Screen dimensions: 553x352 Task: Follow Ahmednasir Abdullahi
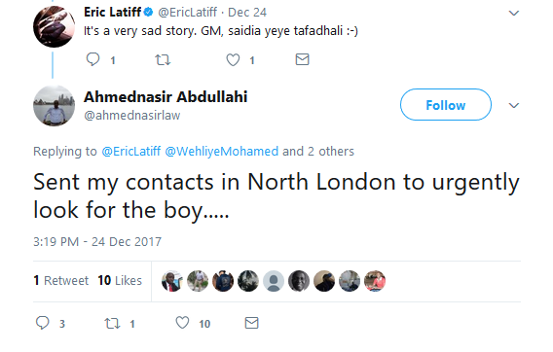446,105
